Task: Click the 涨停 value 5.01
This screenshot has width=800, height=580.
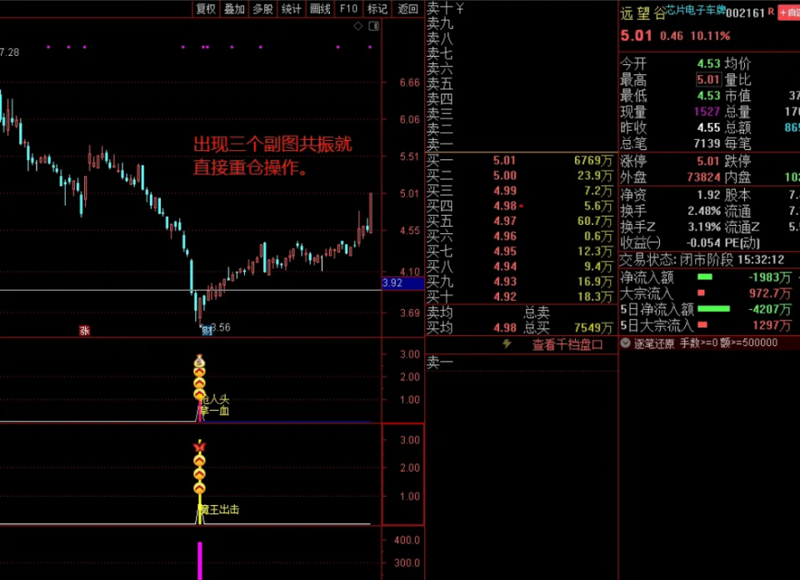Action: (x=708, y=162)
